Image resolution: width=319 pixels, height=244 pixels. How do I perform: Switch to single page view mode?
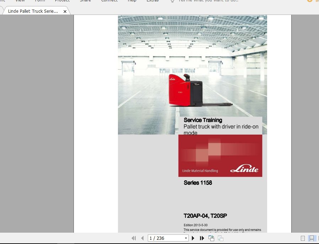[x=303, y=238]
